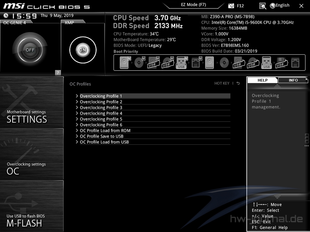This screenshot has height=232, width=310.
Task: Go back using the return arrow icon
Action: pyautogui.click(x=238, y=83)
